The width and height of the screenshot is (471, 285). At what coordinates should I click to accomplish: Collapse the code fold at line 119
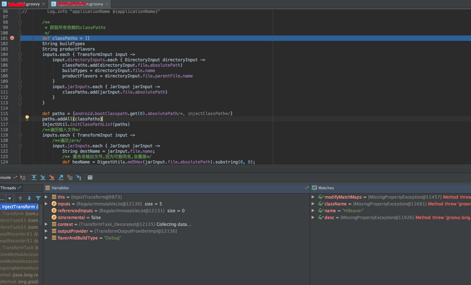click(20, 135)
